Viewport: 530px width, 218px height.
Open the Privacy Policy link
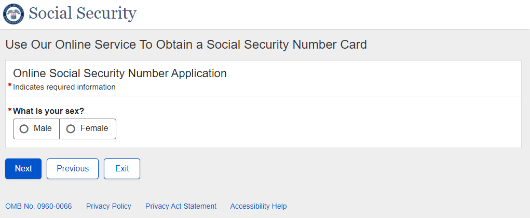click(x=108, y=206)
